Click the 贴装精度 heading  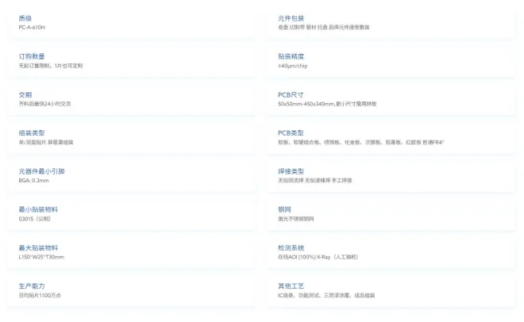[x=291, y=56]
